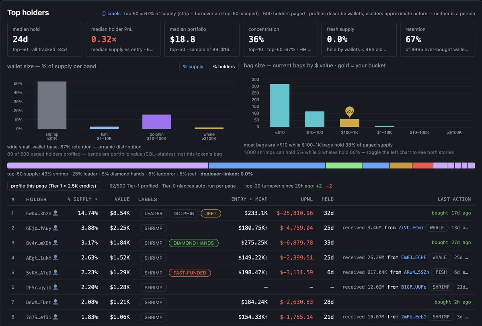This screenshot has height=326, width=482.
Task: Click the 14.74% supply cell
Action: pos(88,213)
